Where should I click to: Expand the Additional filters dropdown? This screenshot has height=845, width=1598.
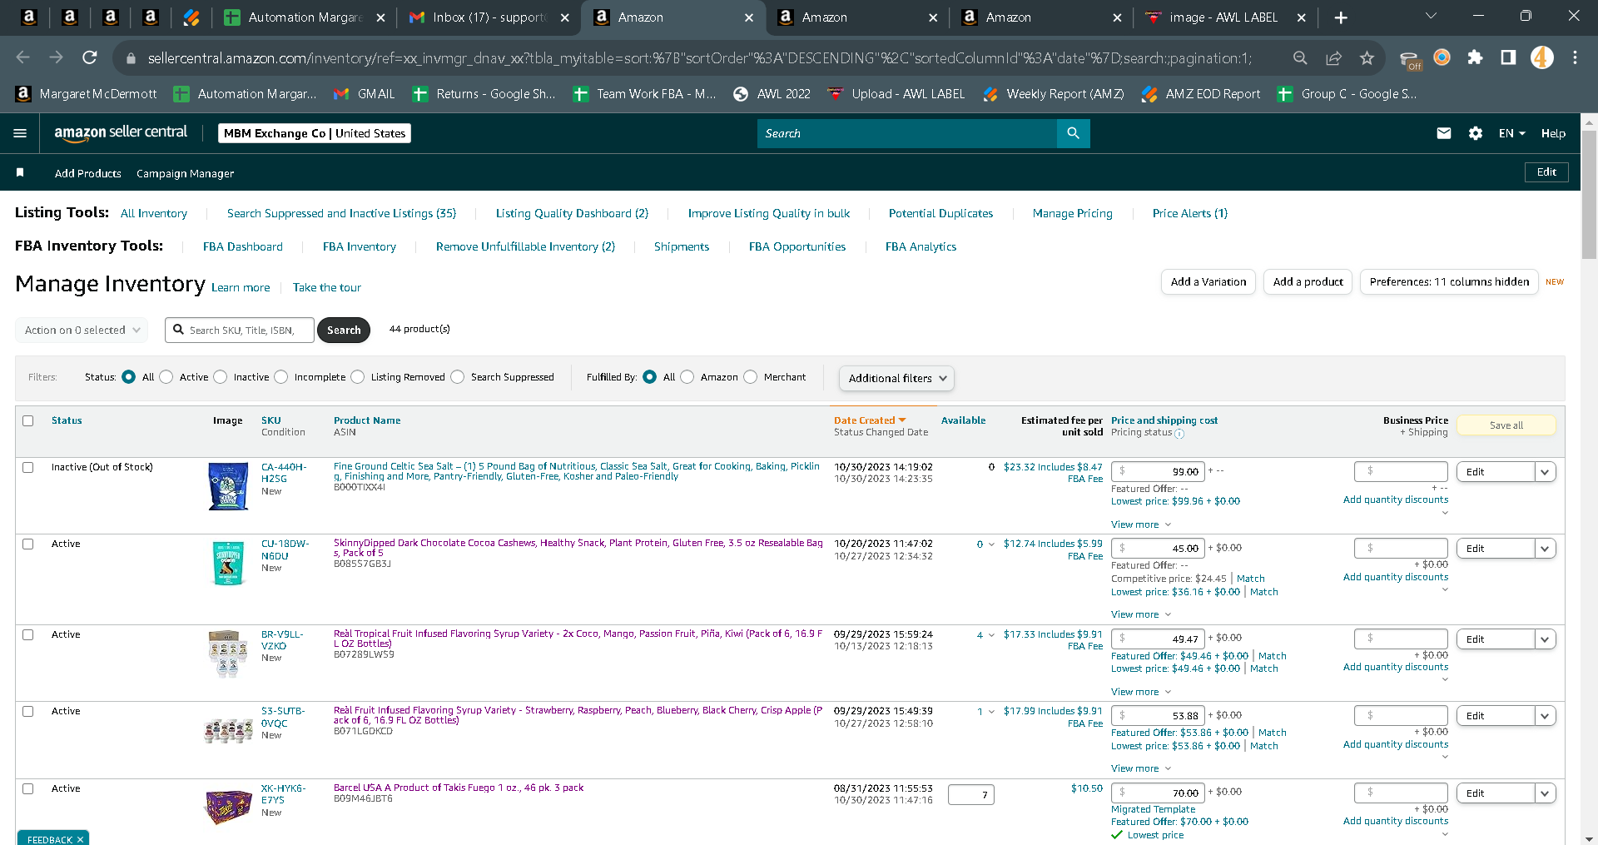(896, 378)
